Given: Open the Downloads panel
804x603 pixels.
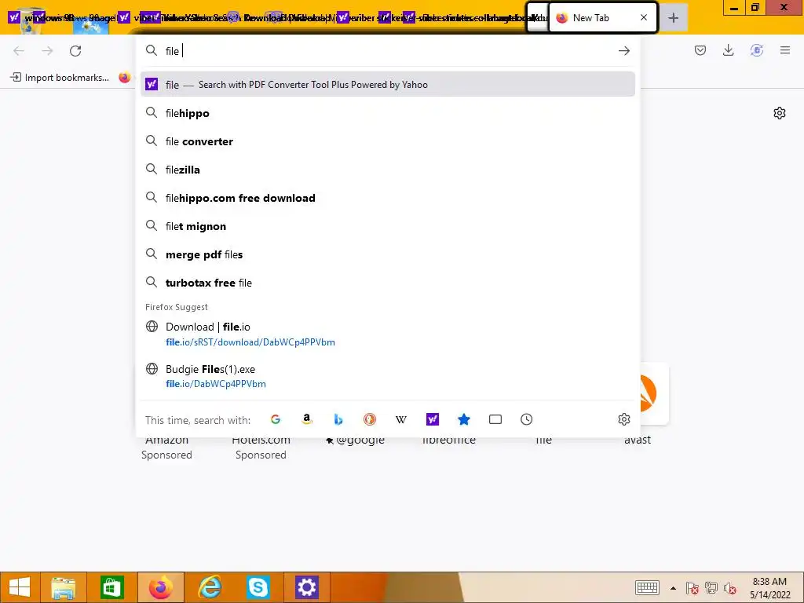Looking at the screenshot, I should point(728,50).
